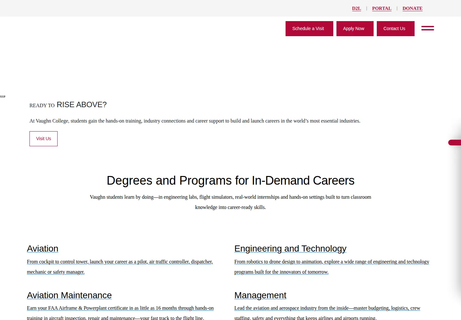Open the hamburger navigation menu
461x320 pixels.
(427, 28)
